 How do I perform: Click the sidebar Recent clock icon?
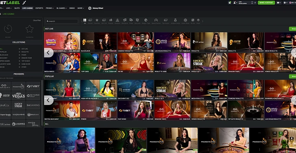pos(8,29)
